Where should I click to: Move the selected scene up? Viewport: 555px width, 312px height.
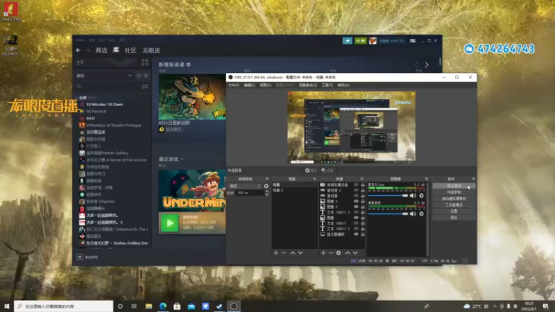pos(293,253)
